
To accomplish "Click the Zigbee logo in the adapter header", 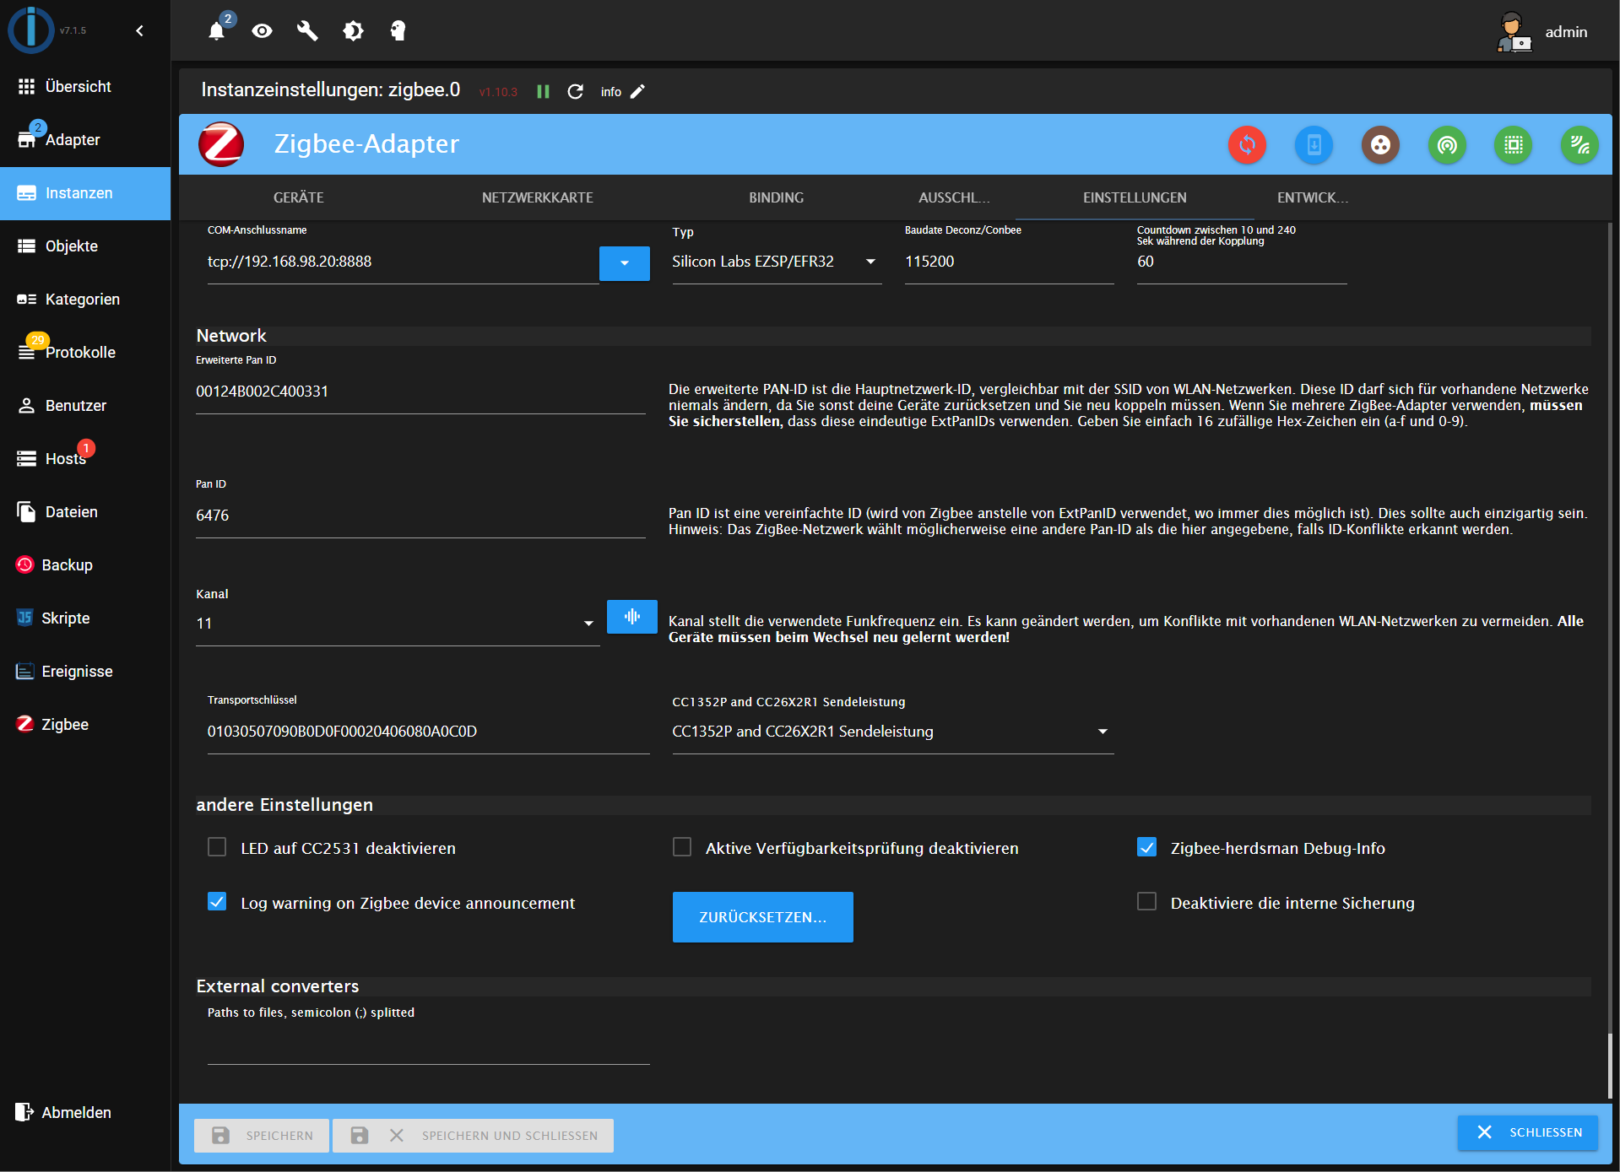I will click(221, 144).
